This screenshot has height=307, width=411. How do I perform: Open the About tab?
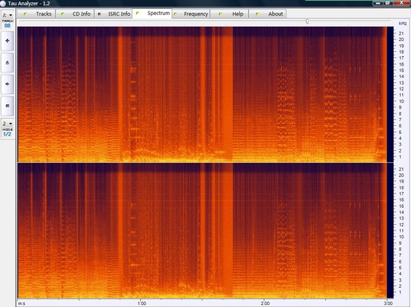click(267, 14)
